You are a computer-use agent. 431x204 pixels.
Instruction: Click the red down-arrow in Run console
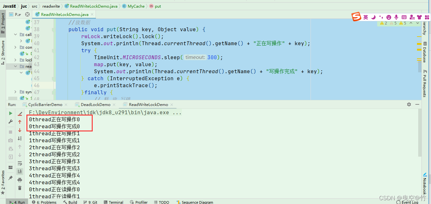tap(20, 130)
